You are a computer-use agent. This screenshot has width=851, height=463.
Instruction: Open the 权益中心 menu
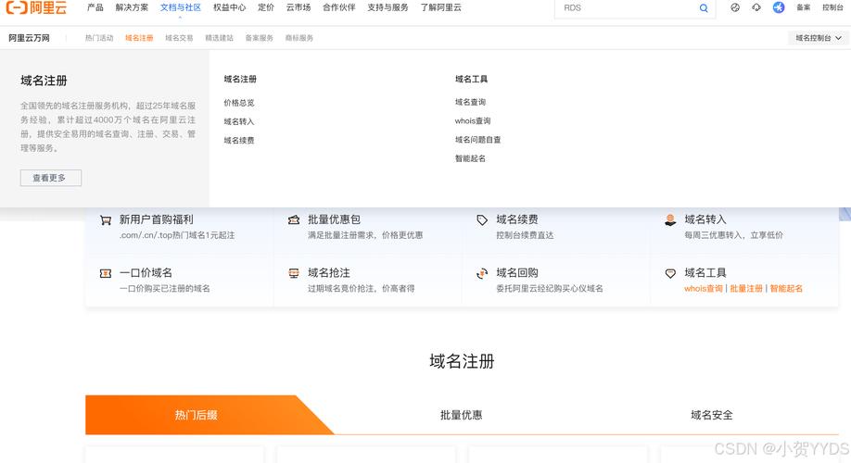click(x=230, y=7)
